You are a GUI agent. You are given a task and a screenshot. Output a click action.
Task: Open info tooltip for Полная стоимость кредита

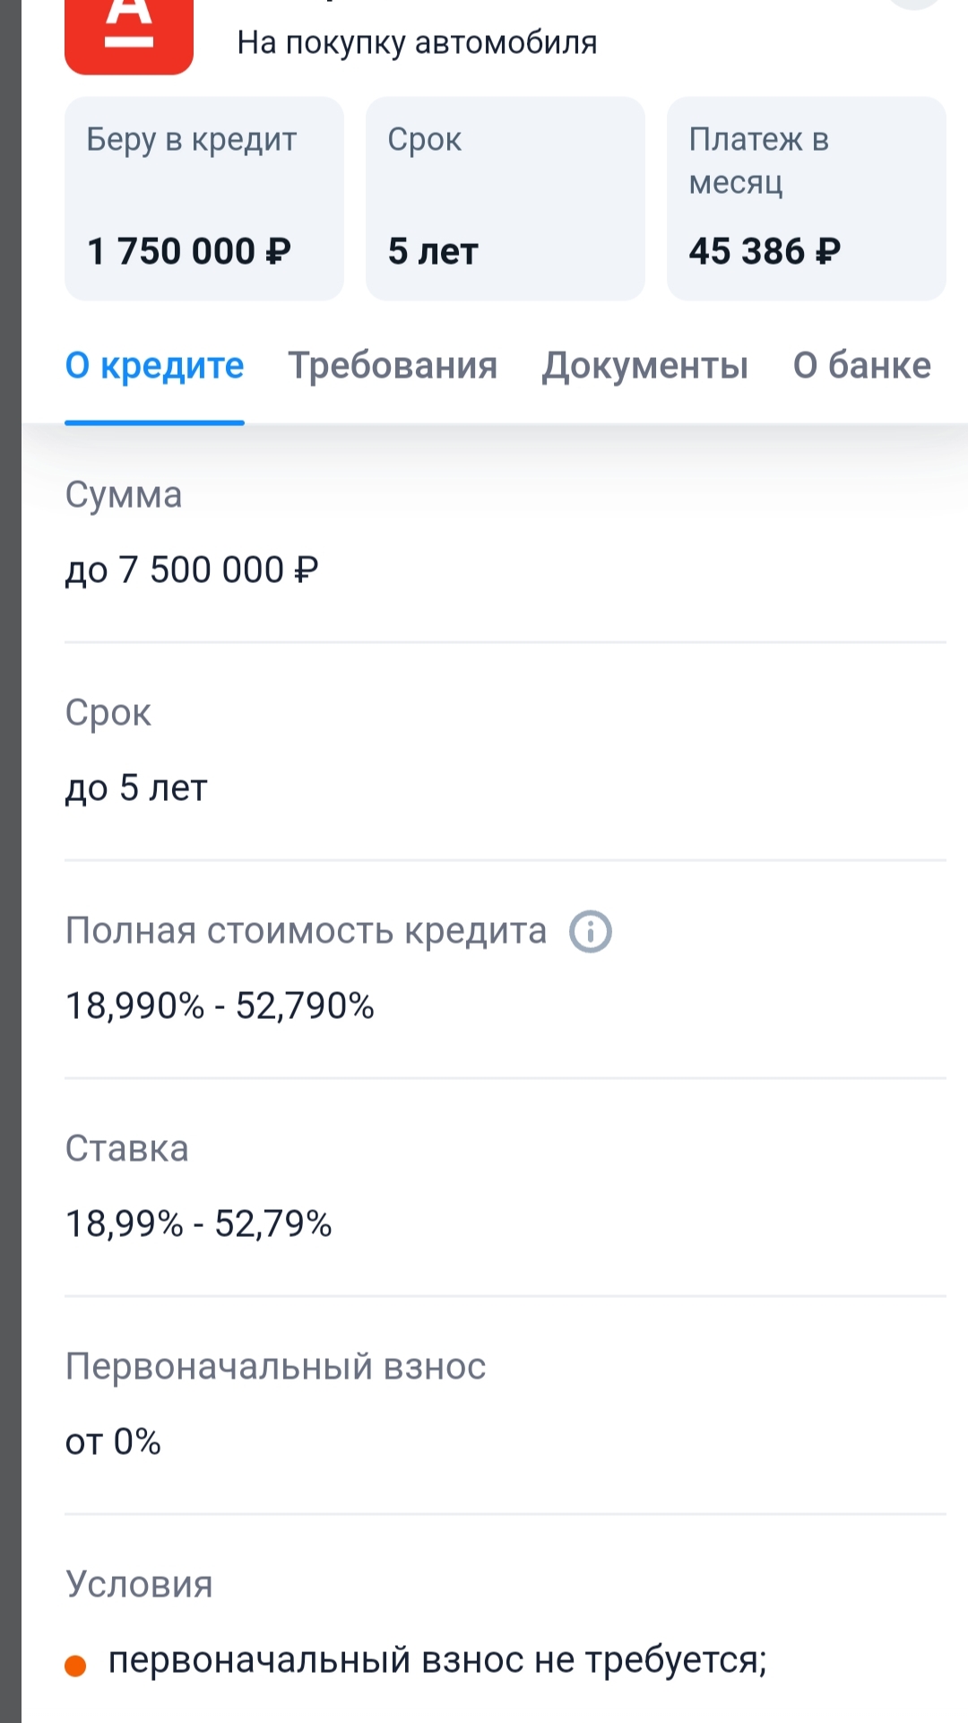click(x=591, y=931)
